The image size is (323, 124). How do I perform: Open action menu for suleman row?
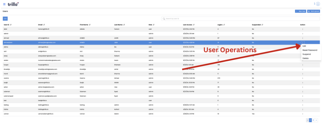point(302,91)
